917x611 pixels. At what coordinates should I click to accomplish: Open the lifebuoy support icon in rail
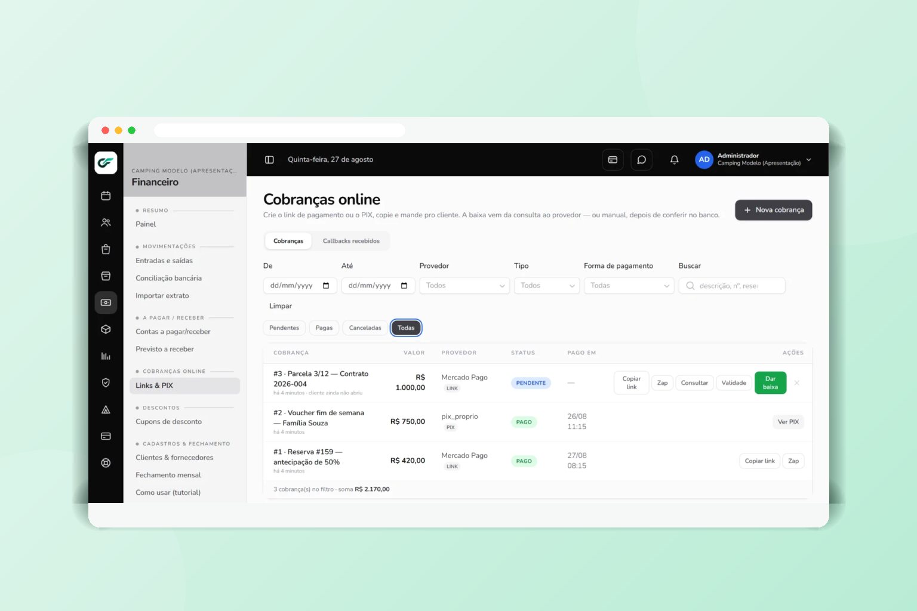[x=106, y=463]
